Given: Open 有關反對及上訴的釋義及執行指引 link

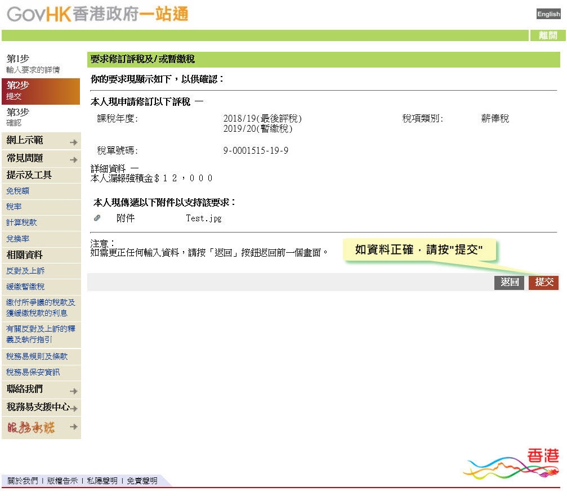Looking at the screenshot, I should point(41,334).
